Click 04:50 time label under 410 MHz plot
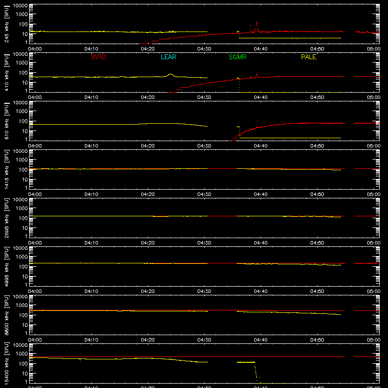 point(317,97)
